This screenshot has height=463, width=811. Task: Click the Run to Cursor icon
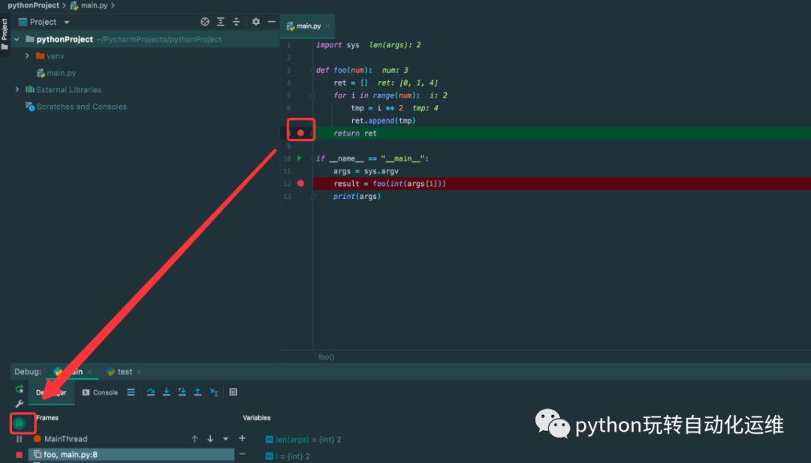pyautogui.click(x=213, y=392)
